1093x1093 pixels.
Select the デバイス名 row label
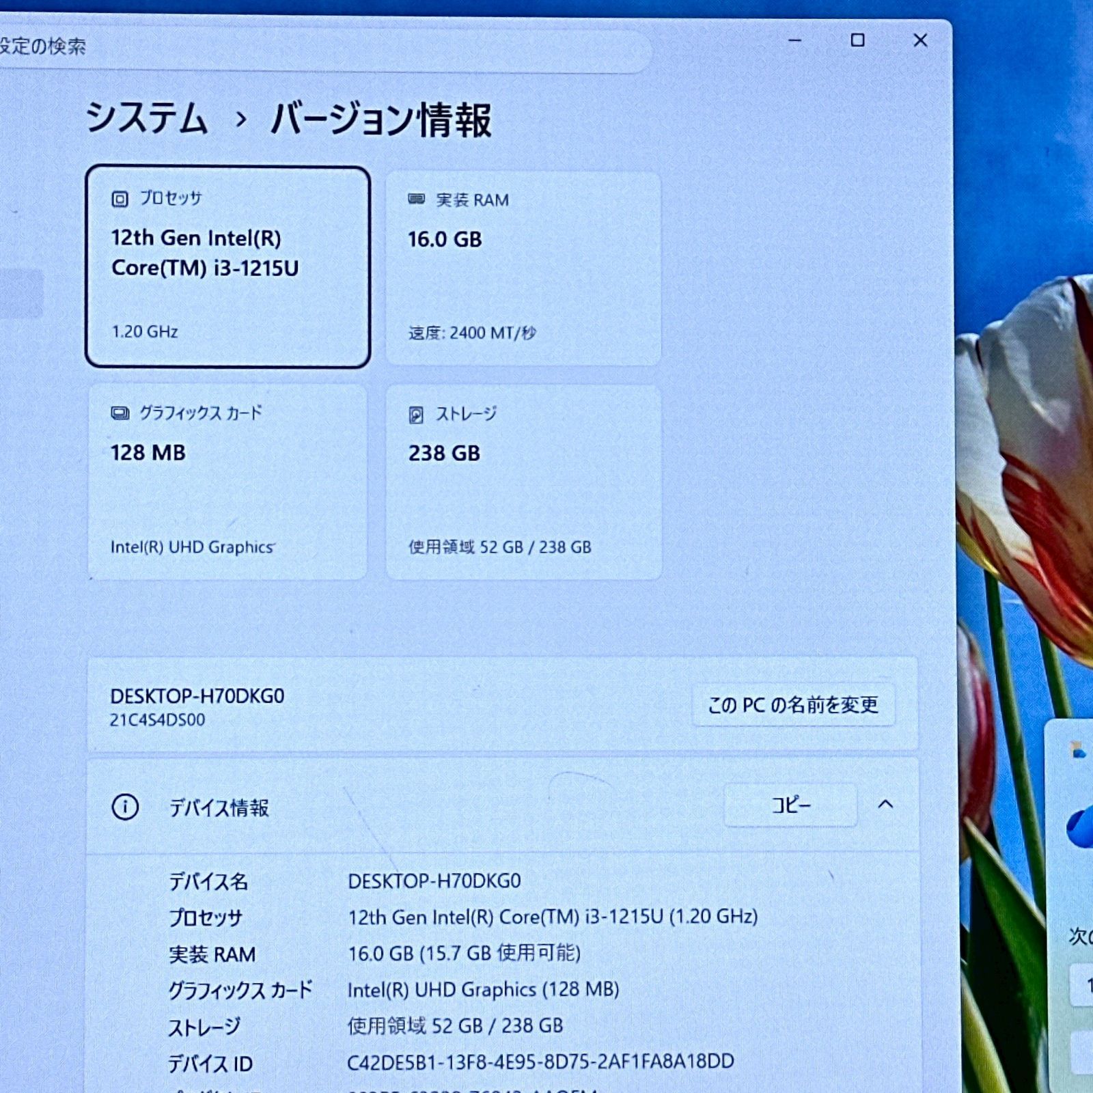click(208, 881)
